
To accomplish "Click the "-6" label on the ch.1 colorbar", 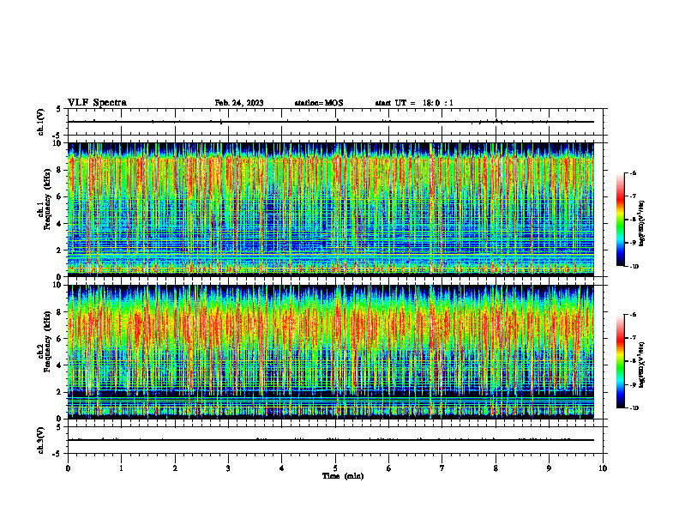I will click(633, 173).
